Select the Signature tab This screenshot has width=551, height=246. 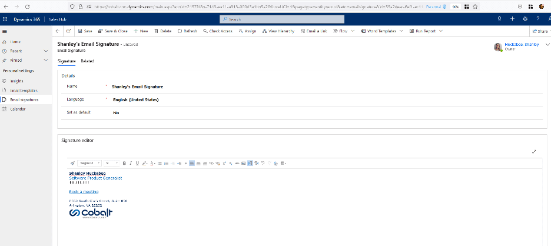[67, 61]
